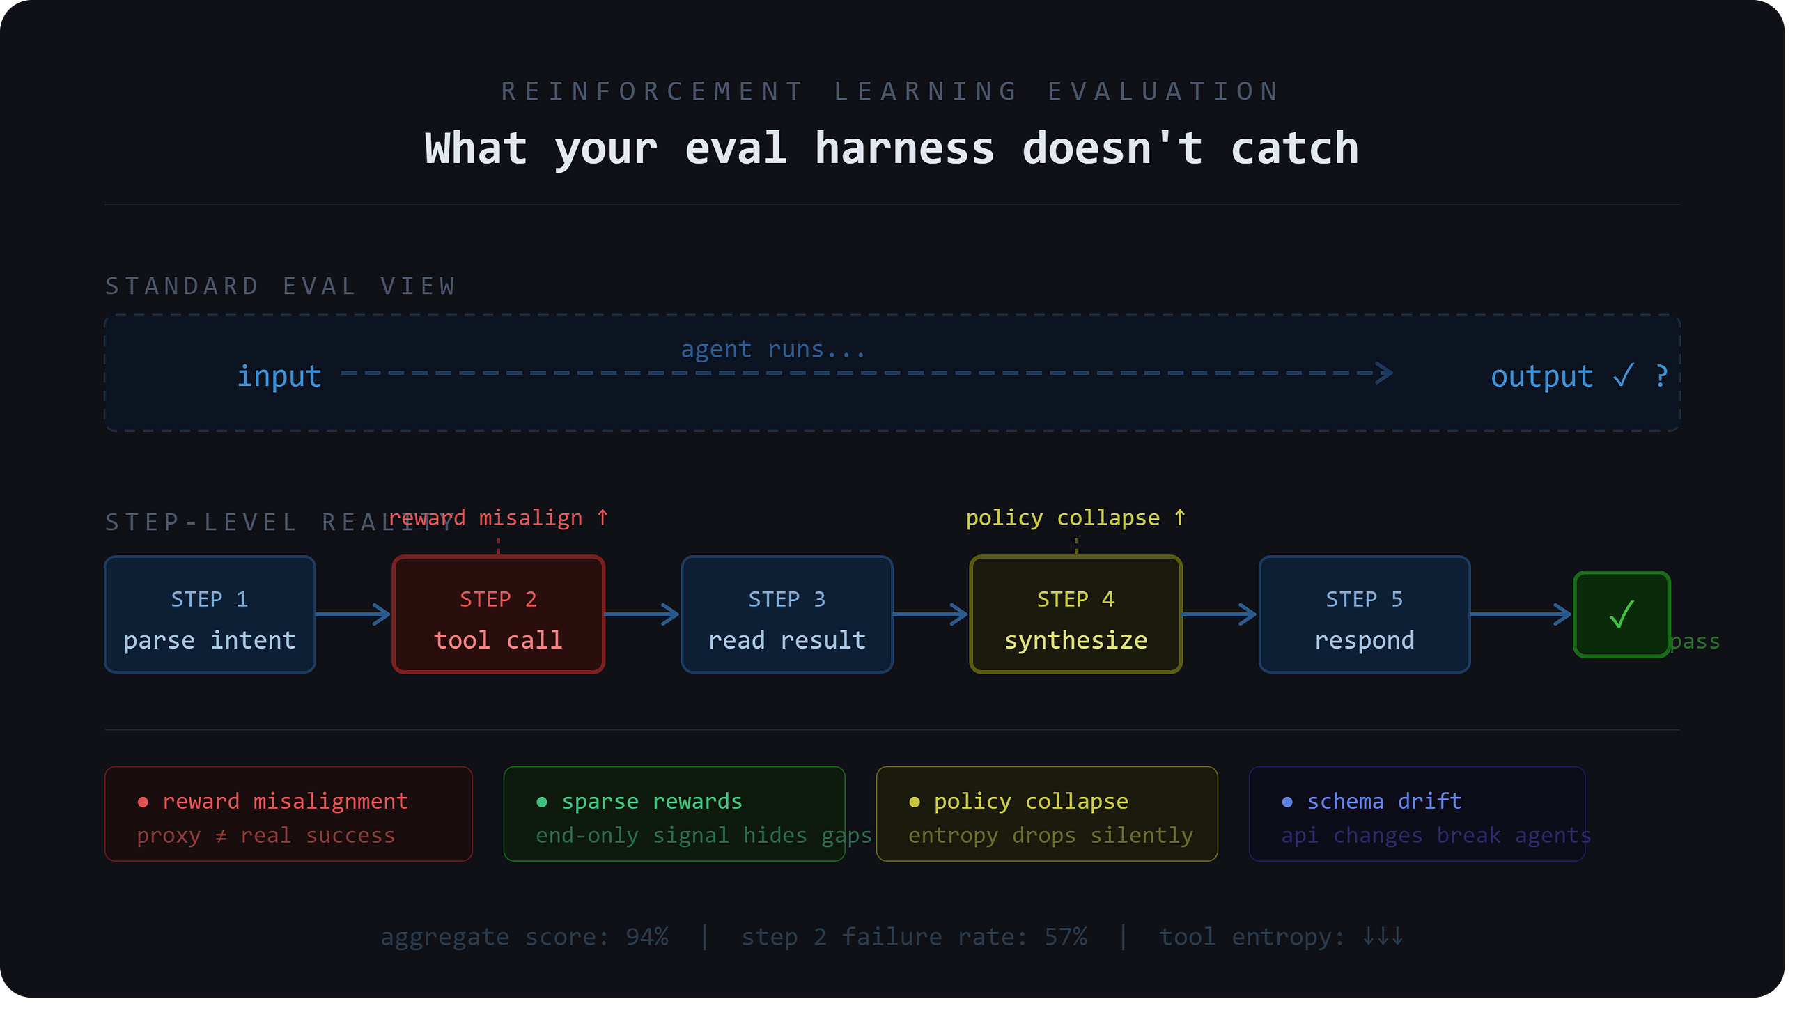Click the arrowhead at end of dashed agent line
This screenshot has width=1811, height=1024.
[x=1383, y=373]
